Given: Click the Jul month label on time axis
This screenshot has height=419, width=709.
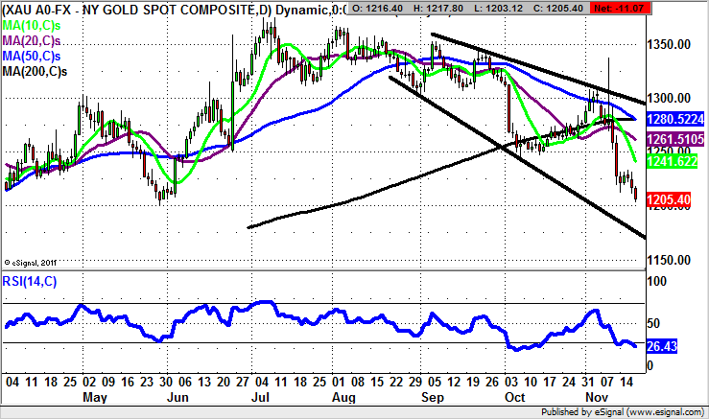Looking at the screenshot, I should [260, 396].
